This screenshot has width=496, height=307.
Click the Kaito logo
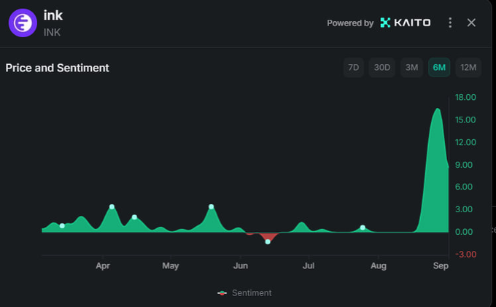tap(406, 23)
